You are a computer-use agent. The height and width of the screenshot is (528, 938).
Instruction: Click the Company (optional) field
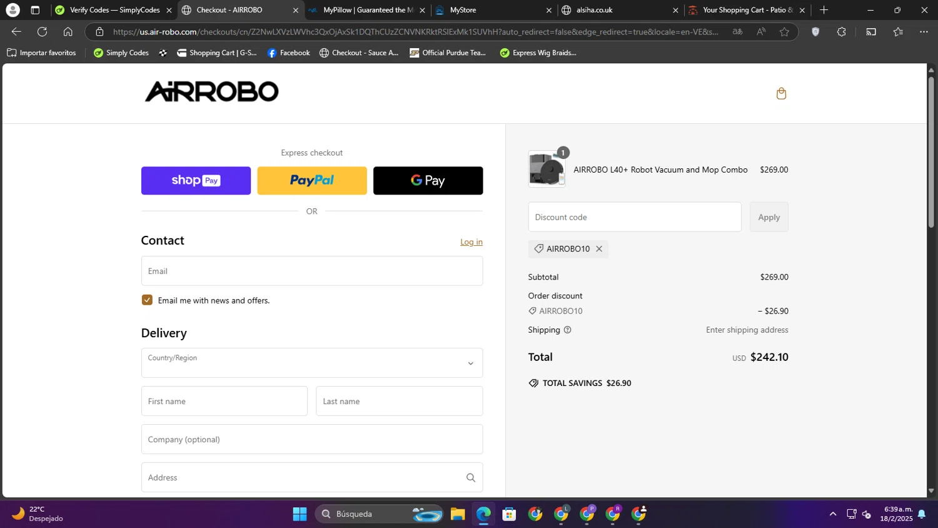[312, 439]
